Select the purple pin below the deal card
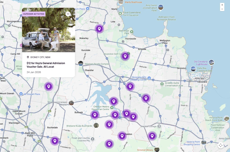The image size is (230, 152). 49,87
